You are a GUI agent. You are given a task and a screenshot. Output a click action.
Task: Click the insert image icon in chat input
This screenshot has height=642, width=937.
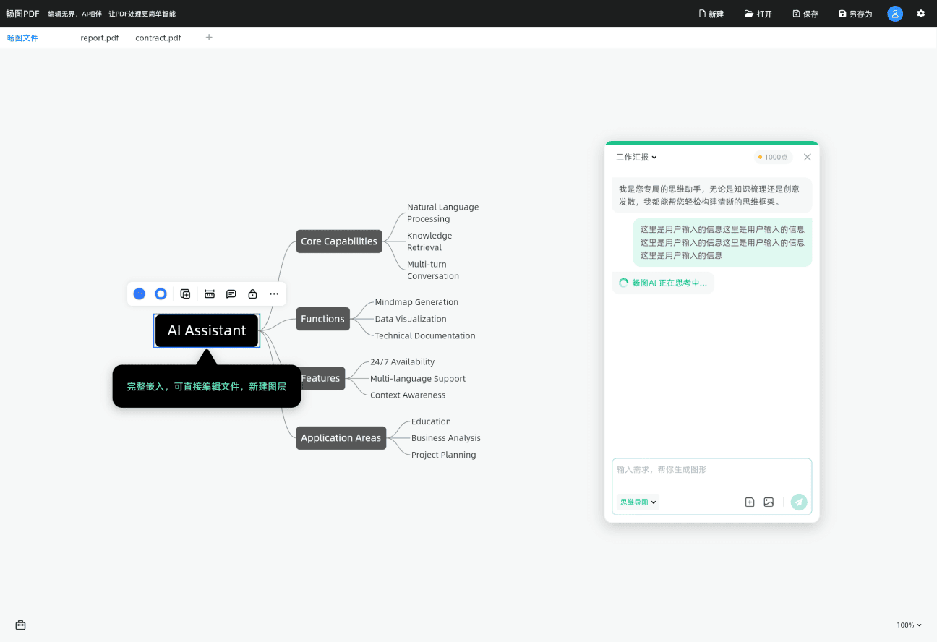769,502
